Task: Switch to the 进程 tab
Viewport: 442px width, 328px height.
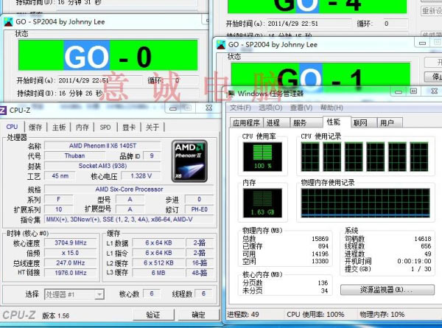Action: (x=273, y=122)
